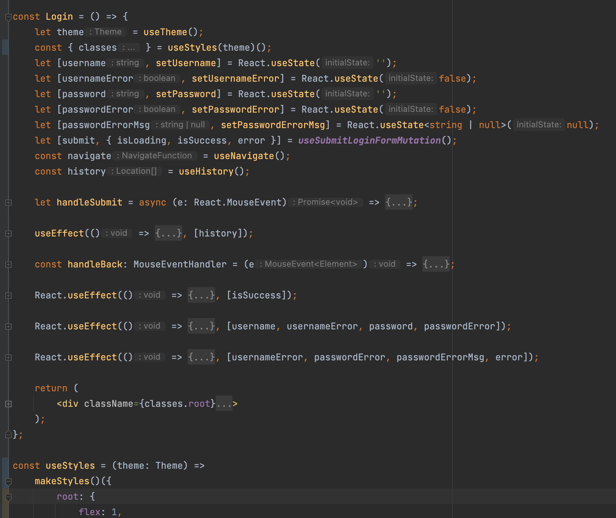Click the 'string | null' inlay hint
The width and height of the screenshot is (616, 518).
click(x=180, y=125)
